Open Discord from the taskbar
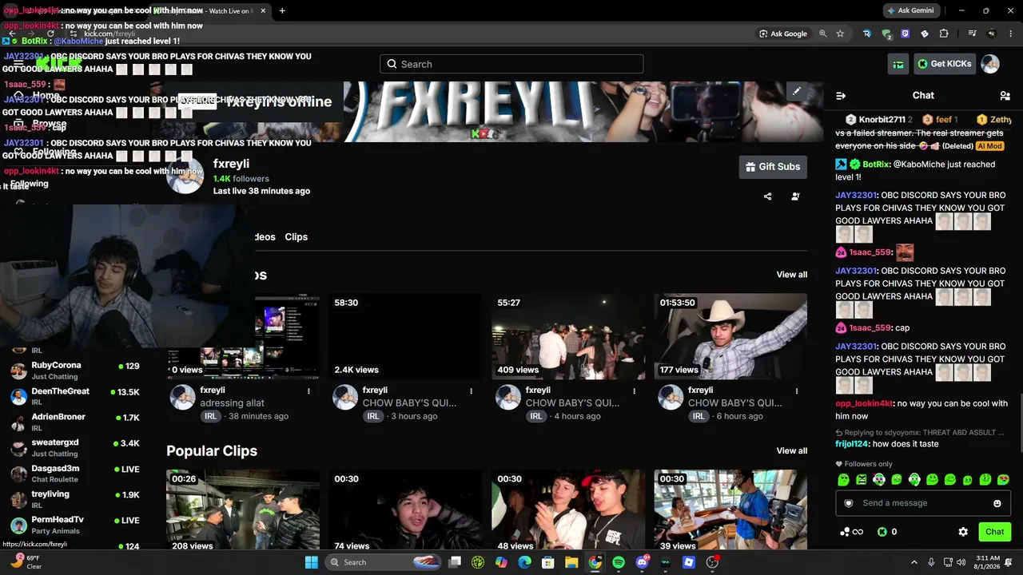The width and height of the screenshot is (1023, 575). pyautogui.click(x=642, y=562)
